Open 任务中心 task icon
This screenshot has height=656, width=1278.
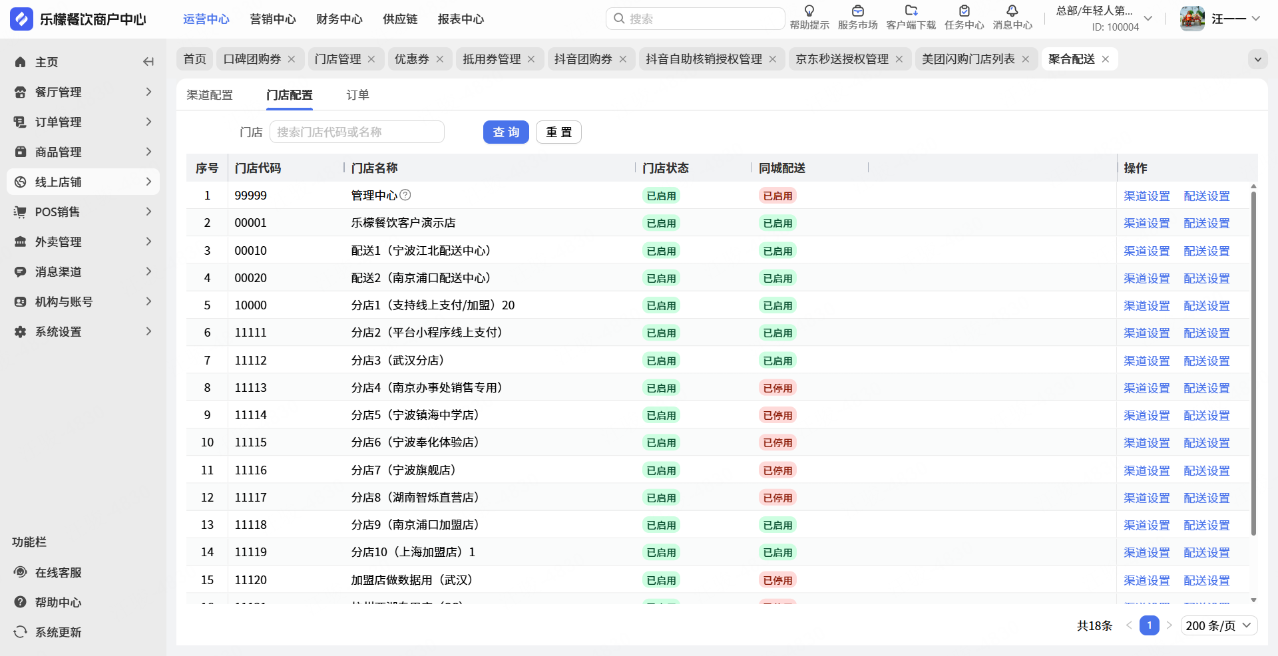click(x=964, y=11)
